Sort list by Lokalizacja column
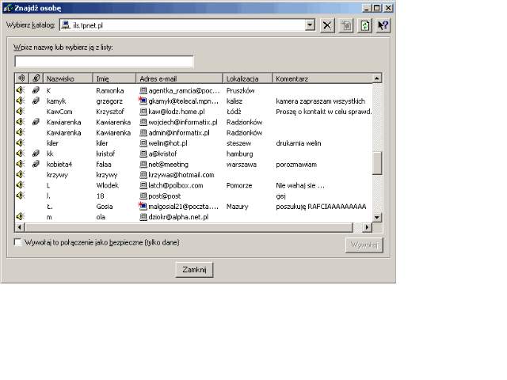 tap(248, 78)
